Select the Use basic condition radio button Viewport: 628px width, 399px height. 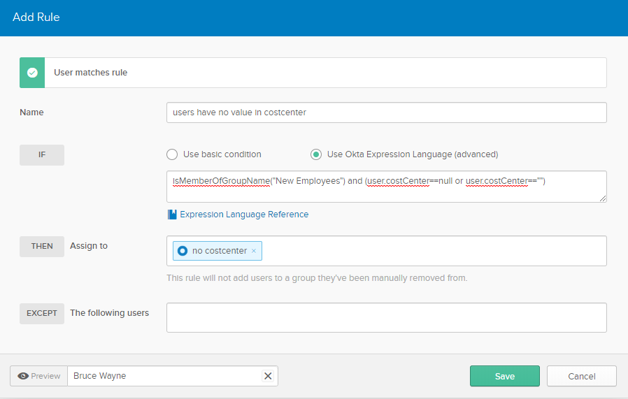[172, 154]
